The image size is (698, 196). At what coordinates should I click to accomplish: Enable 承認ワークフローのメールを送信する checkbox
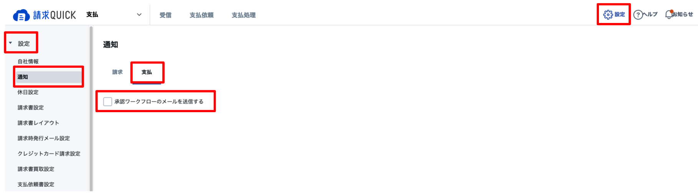tap(108, 101)
